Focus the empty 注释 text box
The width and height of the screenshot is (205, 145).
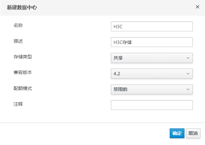pos(152,105)
